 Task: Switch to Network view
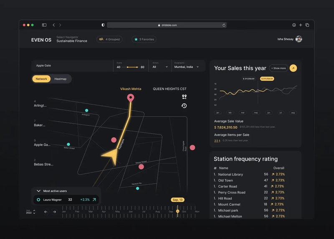click(x=41, y=79)
